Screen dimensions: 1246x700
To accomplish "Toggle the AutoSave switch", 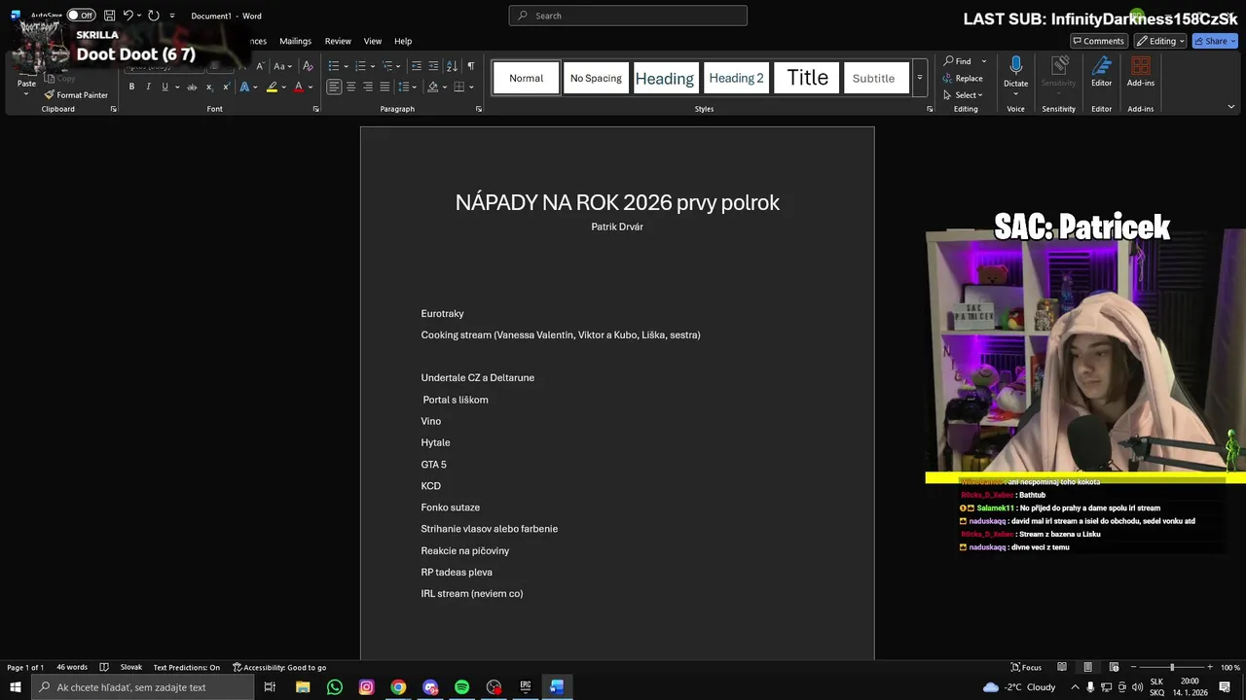I will point(81,16).
